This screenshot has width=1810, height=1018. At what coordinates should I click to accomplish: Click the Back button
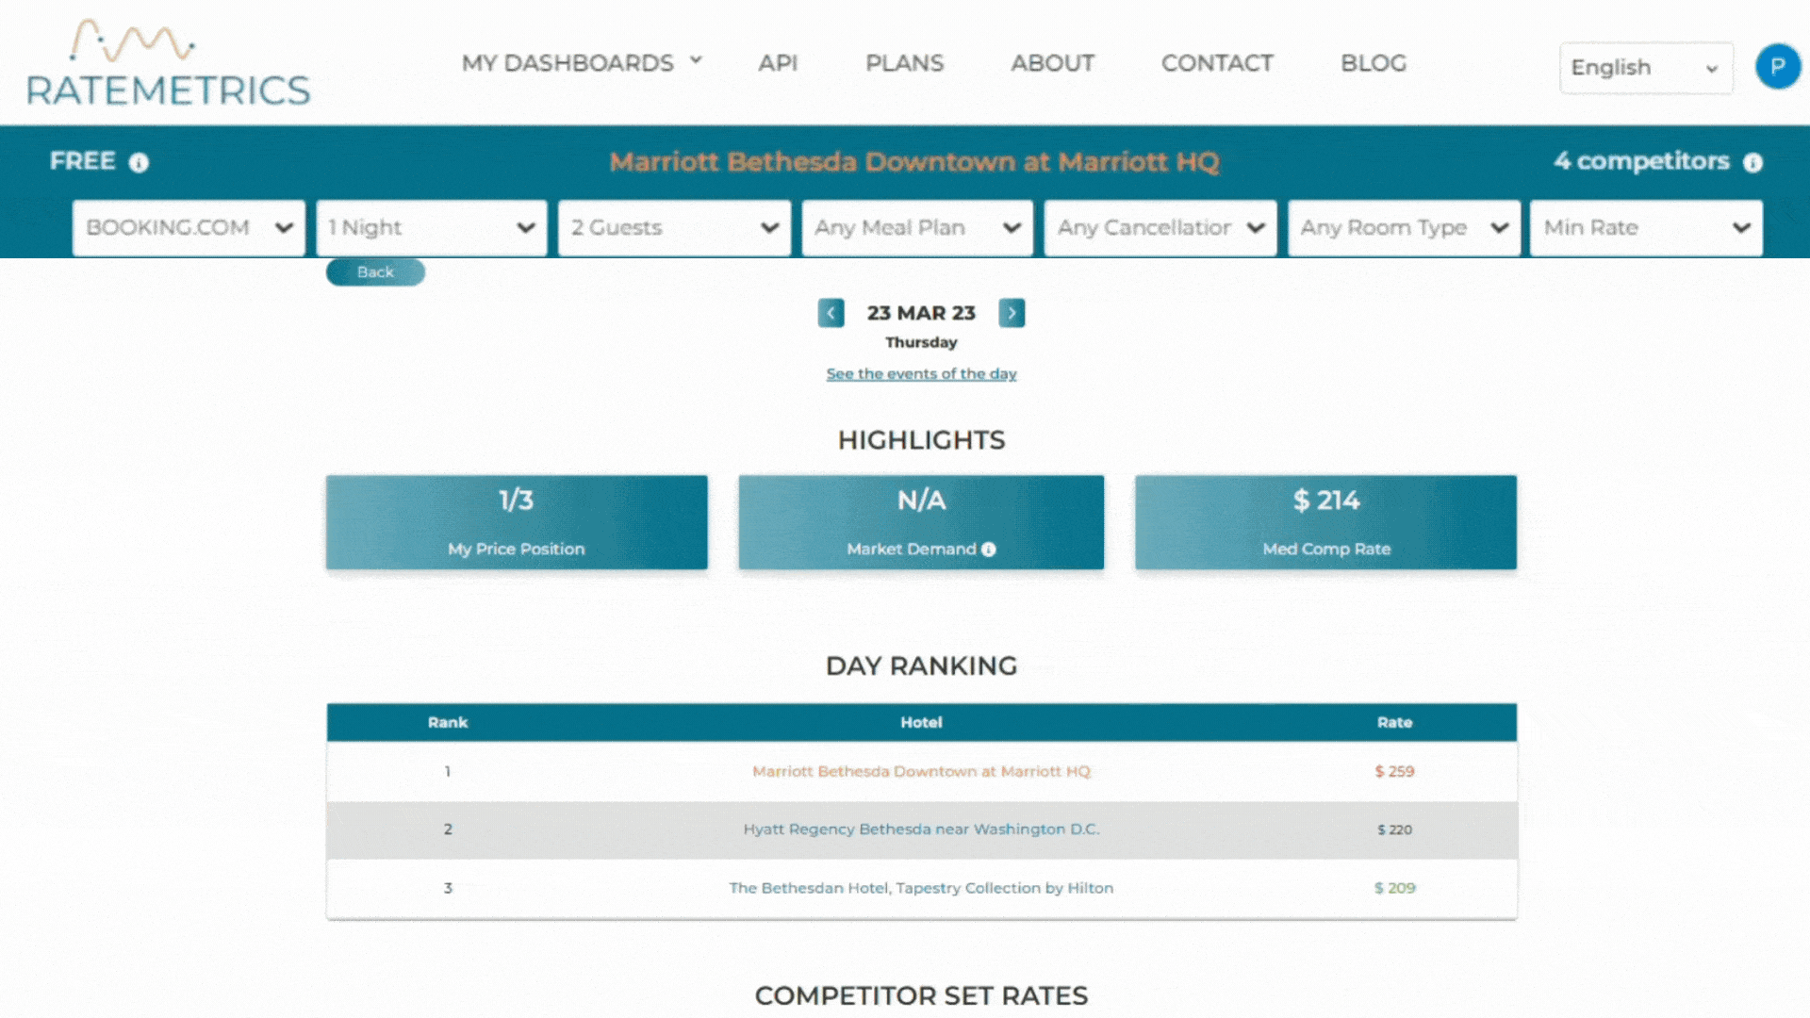375,272
